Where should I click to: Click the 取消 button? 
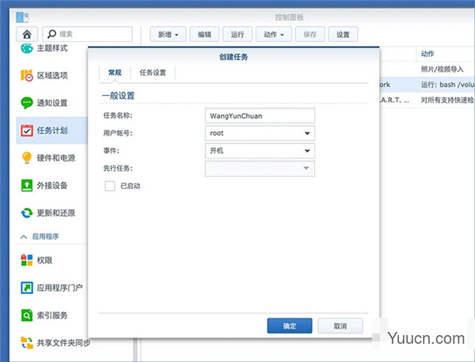coord(340,326)
